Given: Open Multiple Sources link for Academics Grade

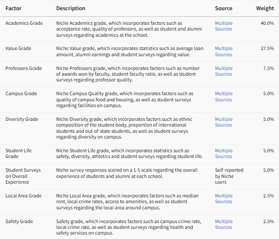Looking at the screenshot, I should [224, 26].
